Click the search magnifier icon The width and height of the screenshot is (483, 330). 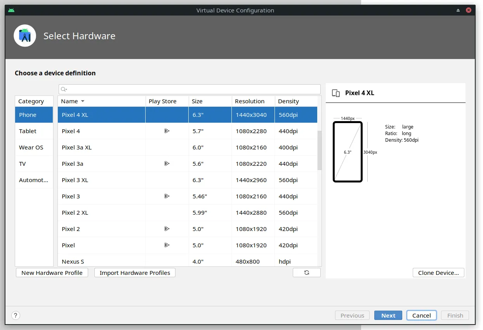(x=64, y=89)
